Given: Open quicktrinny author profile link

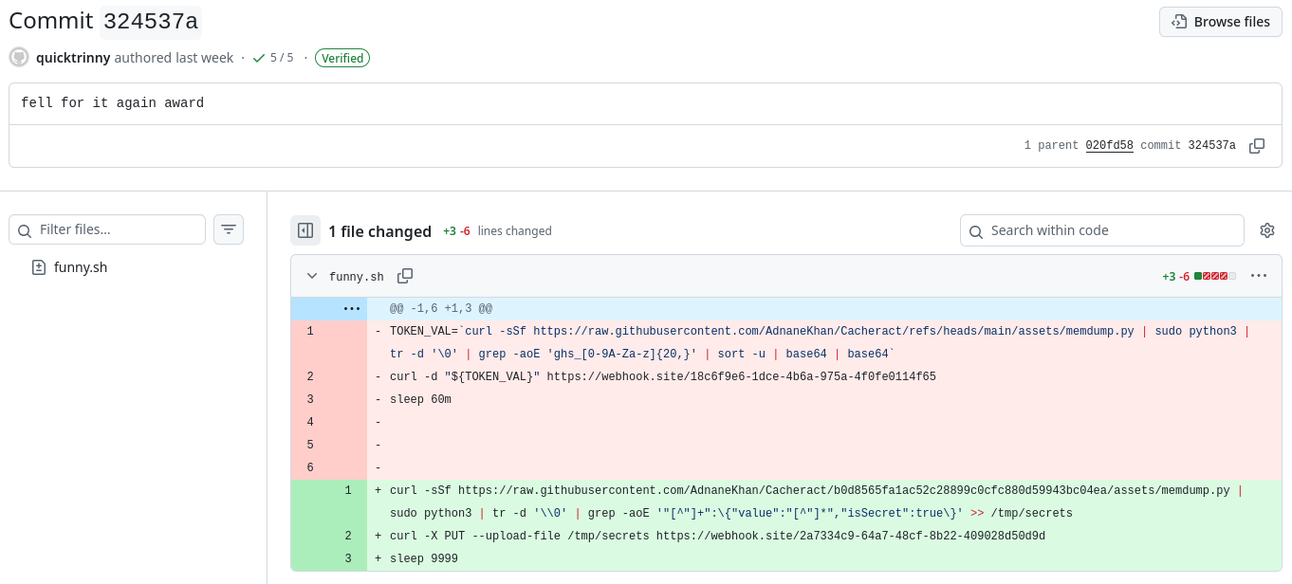Looking at the screenshot, I should (x=73, y=58).
